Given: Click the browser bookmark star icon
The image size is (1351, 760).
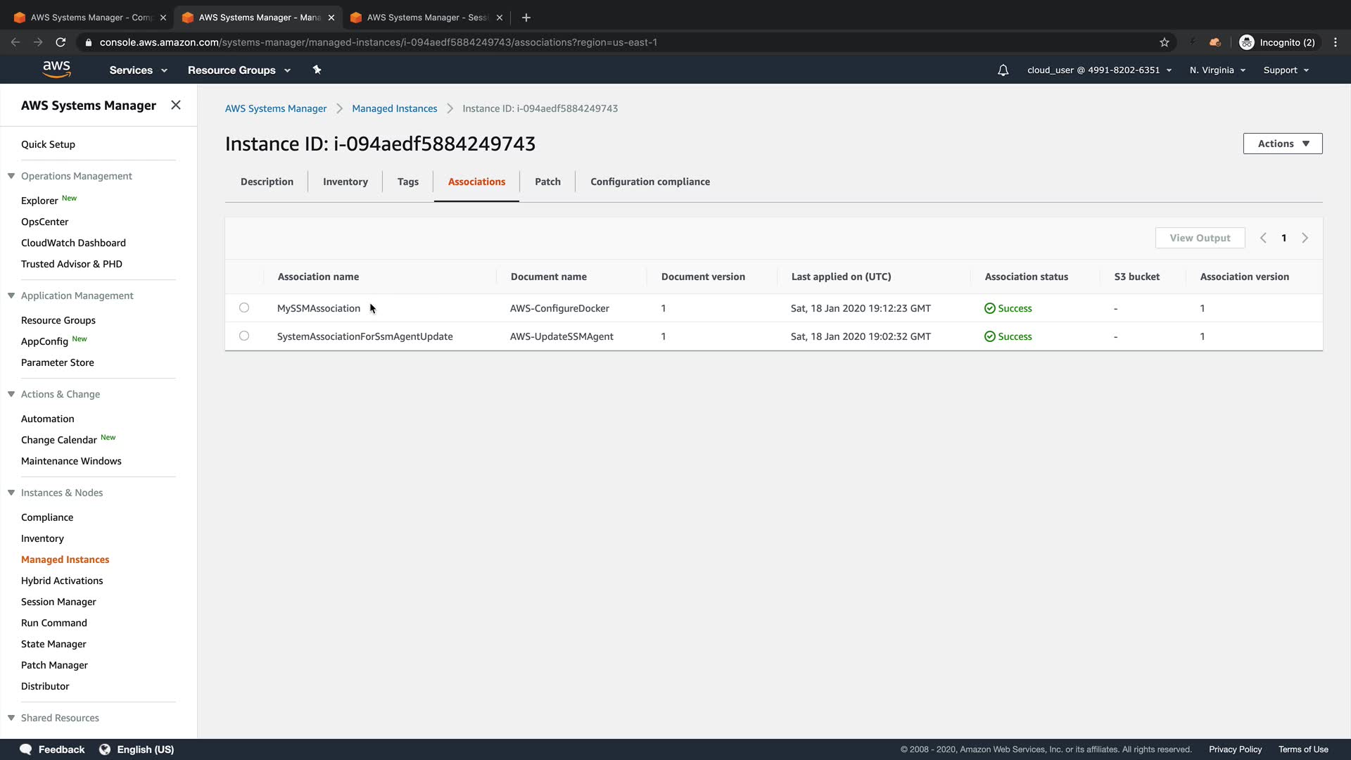Looking at the screenshot, I should 1165,42.
